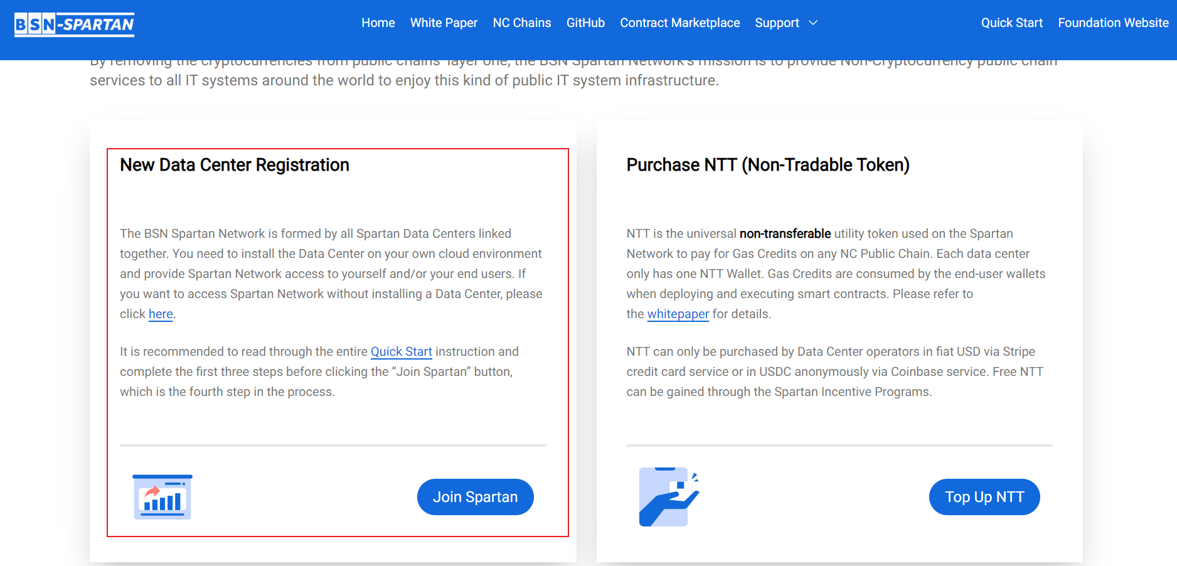Expand the Support dropdown chevron
Screen dimensions: 1177x566
(813, 23)
